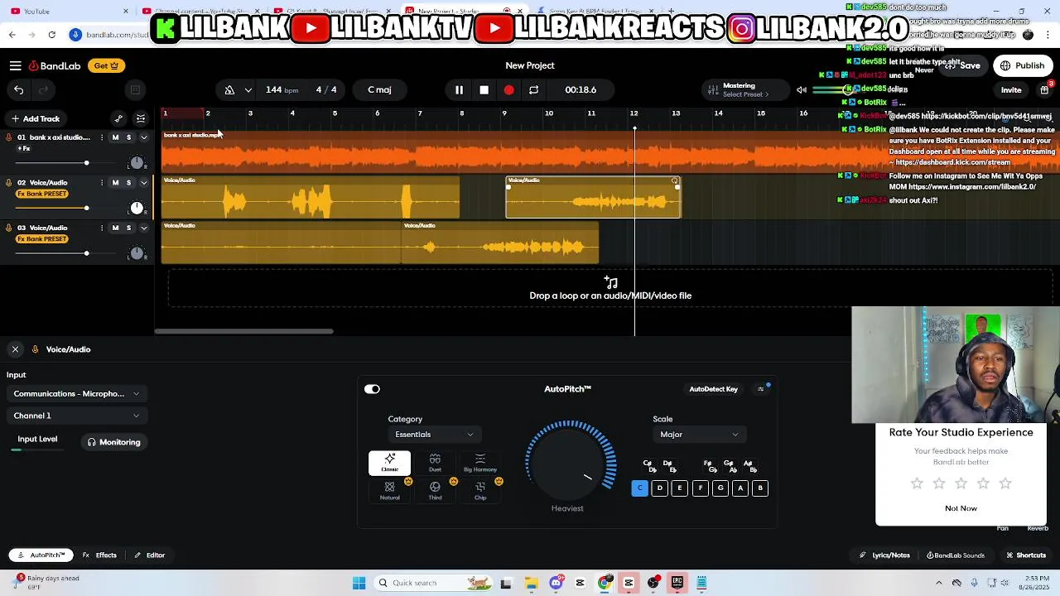Open options menu for track 03 Voice/Audio
Screen dimensions: 1060x596
point(102,228)
